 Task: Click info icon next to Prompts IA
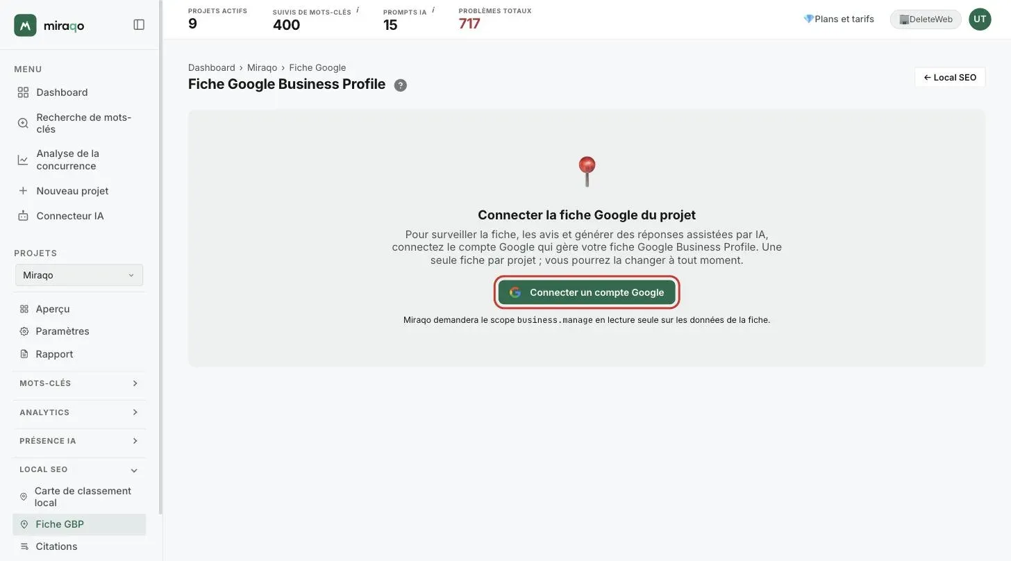pyautogui.click(x=433, y=10)
